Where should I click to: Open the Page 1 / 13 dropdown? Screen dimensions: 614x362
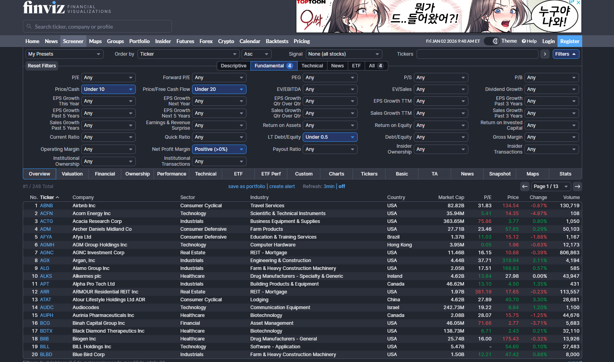[551, 186]
